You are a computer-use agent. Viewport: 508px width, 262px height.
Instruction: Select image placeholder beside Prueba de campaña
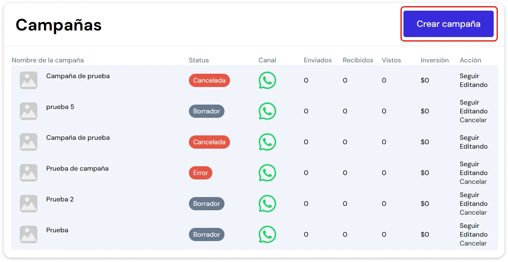(29, 173)
